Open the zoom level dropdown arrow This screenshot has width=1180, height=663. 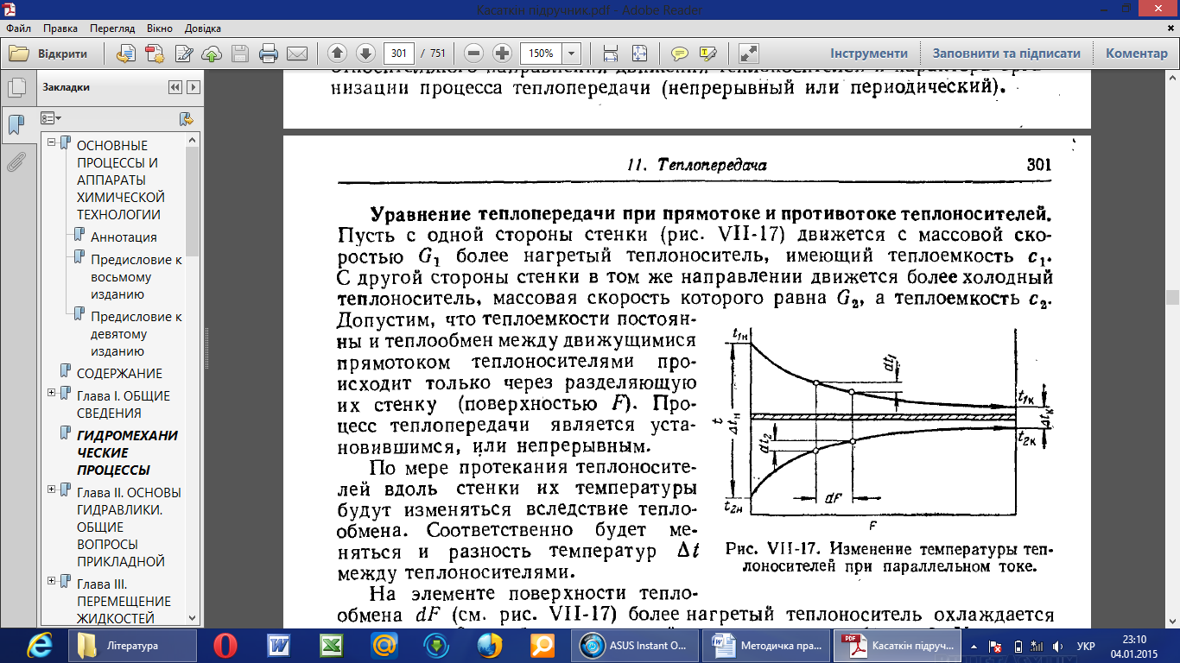[571, 54]
